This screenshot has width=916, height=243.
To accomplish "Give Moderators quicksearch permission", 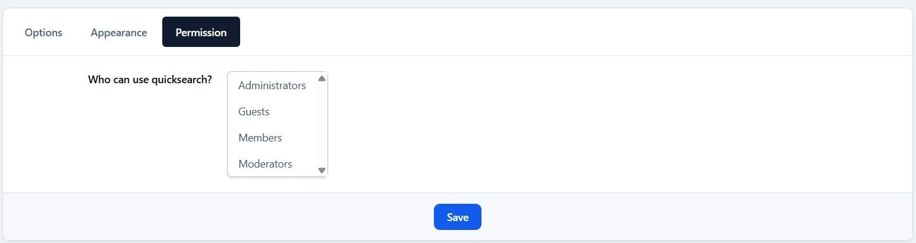I will coord(265,164).
